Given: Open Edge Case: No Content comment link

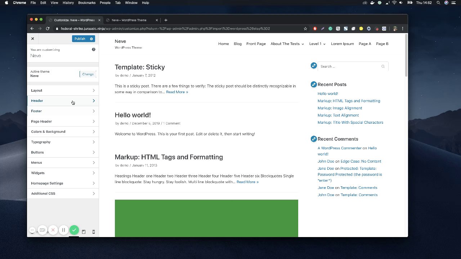Looking at the screenshot, I should pyautogui.click(x=361, y=161).
